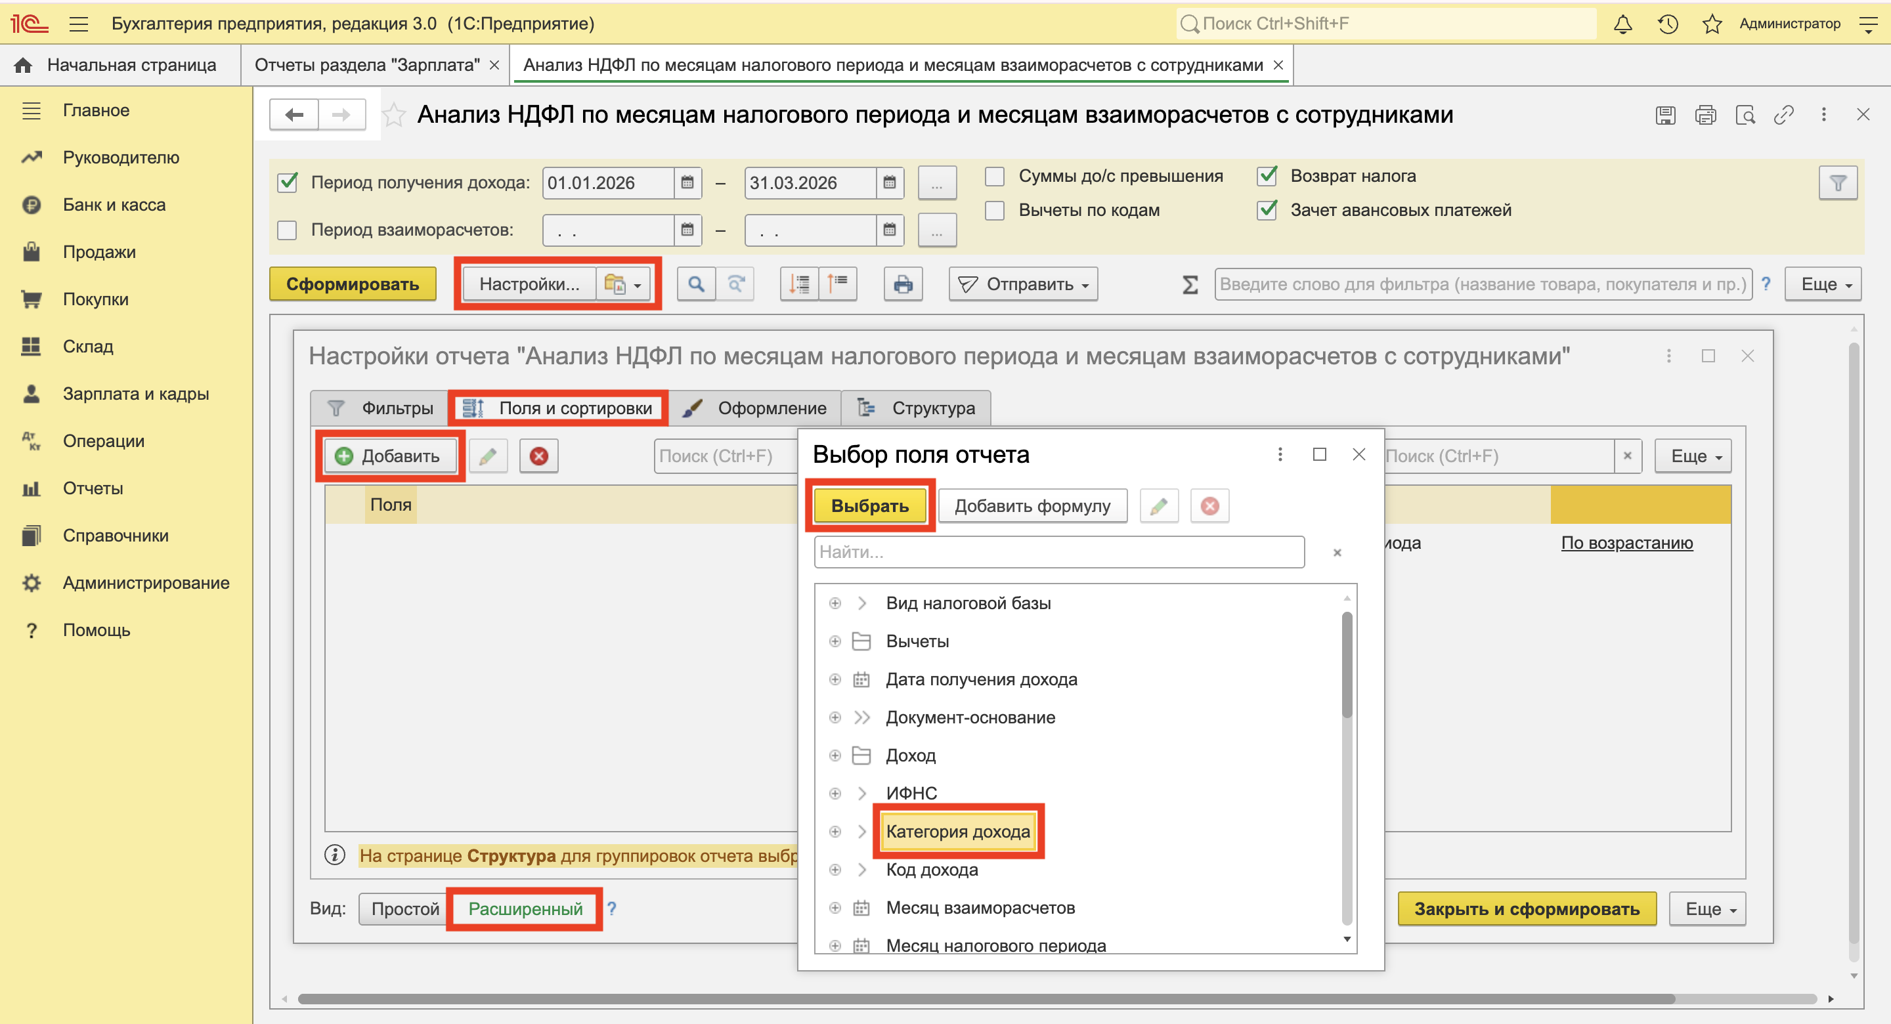Click the sigma sum icon

pos(1190,284)
